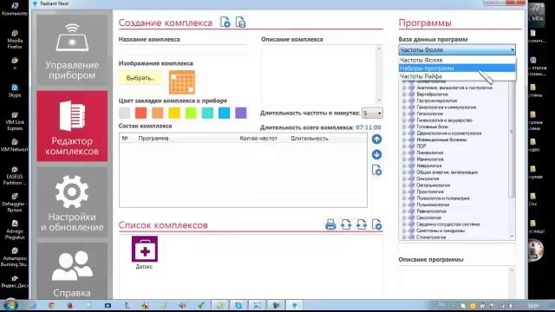This screenshot has height=312, width=555.
Task: Select Общая энергия, витализация in the tree
Action: [x=447, y=172]
